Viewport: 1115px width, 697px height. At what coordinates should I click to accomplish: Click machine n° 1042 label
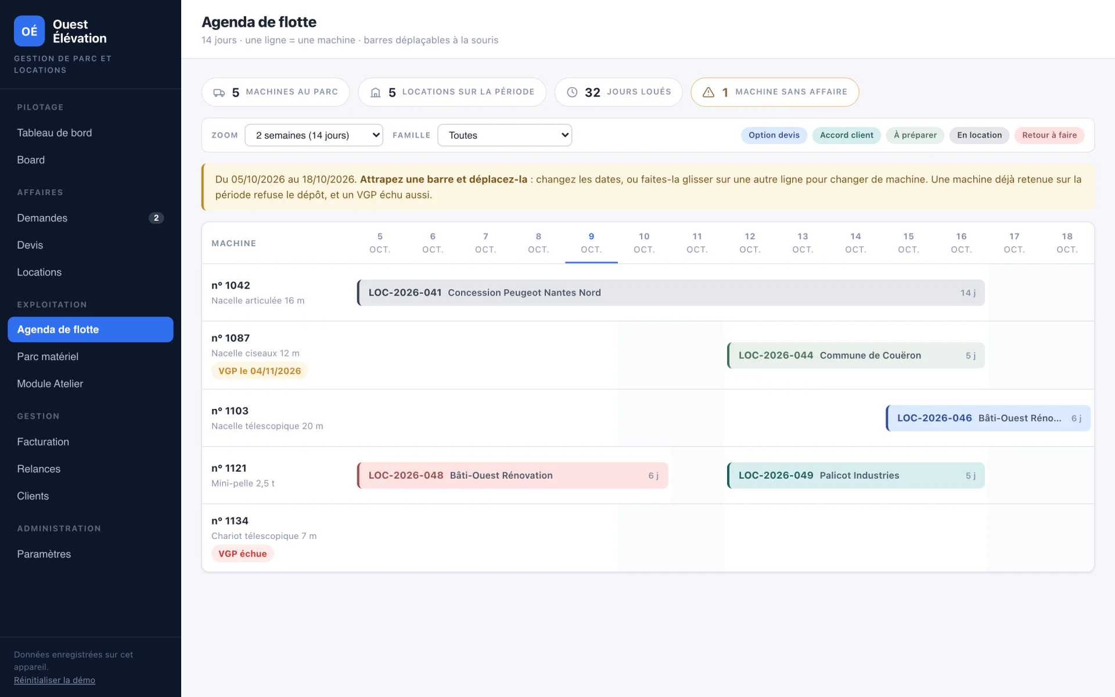click(x=231, y=286)
